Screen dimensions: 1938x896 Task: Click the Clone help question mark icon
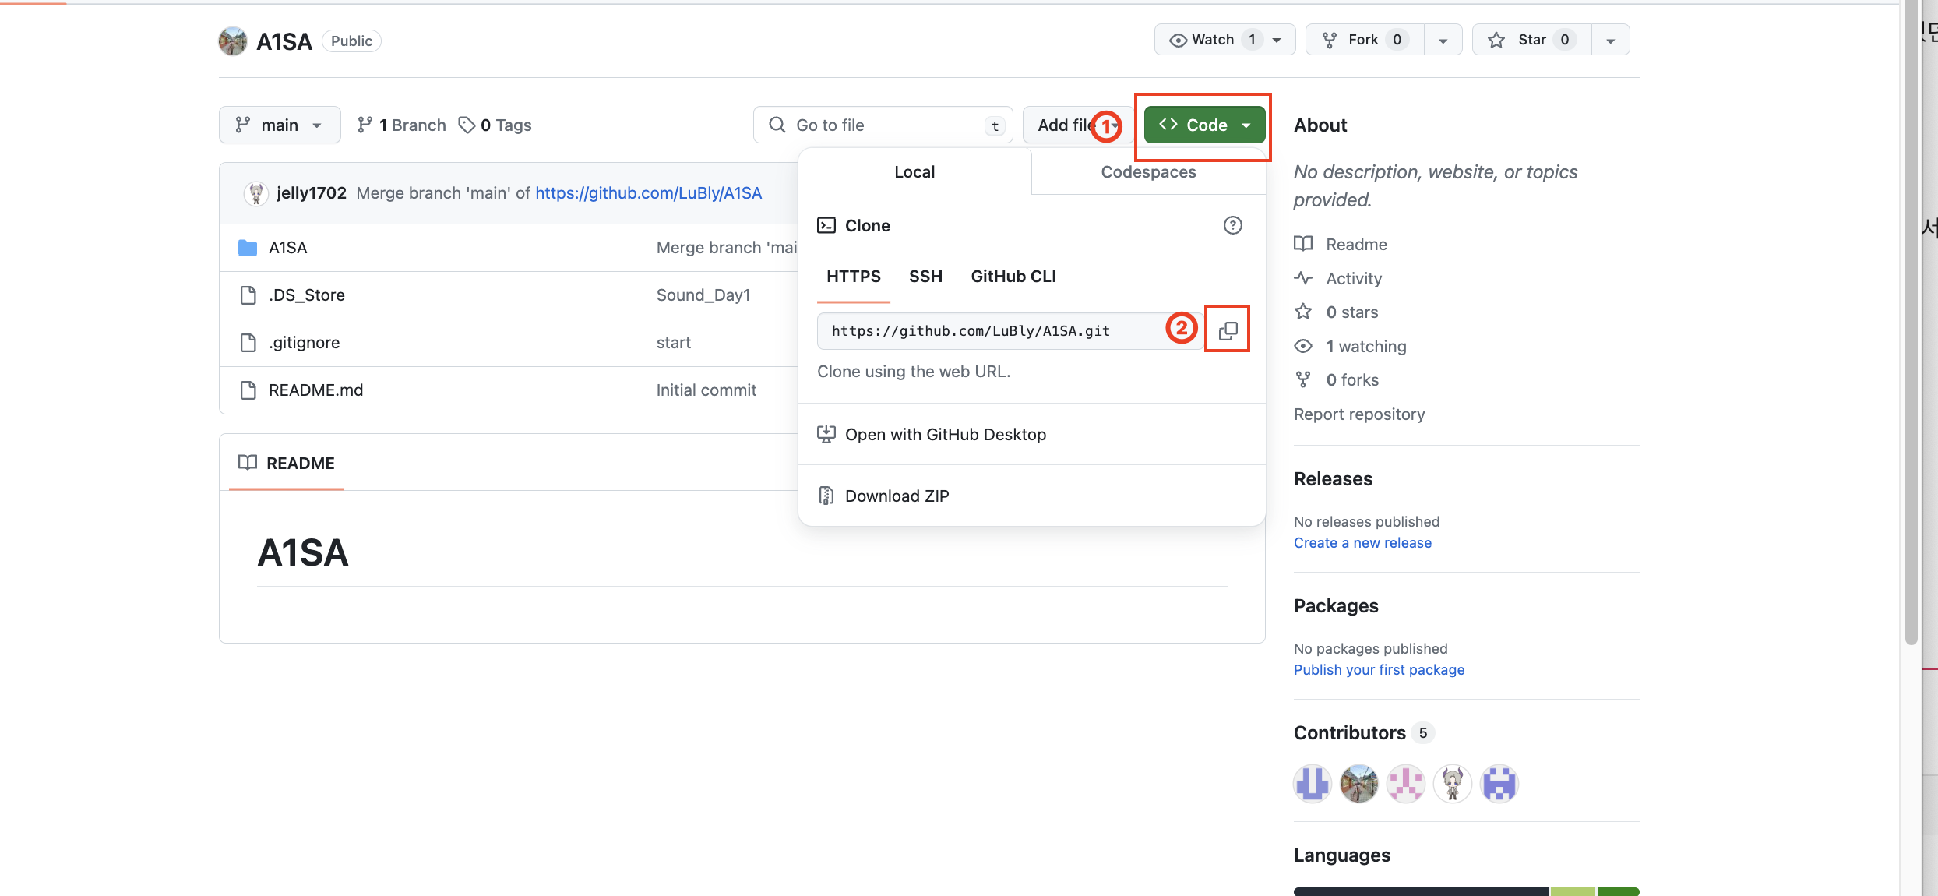pyautogui.click(x=1232, y=225)
